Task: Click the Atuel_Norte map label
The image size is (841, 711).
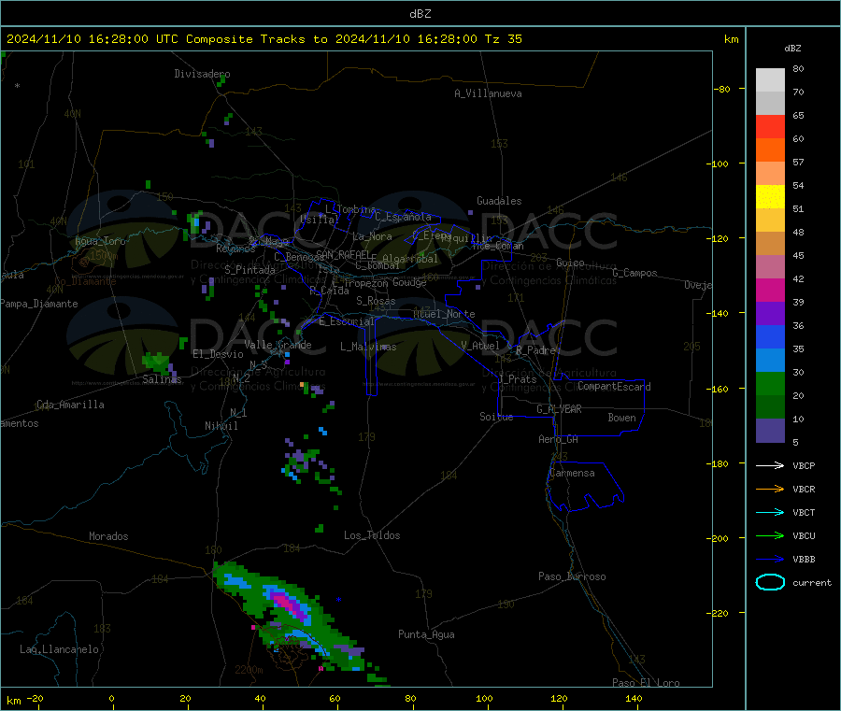Action: tap(444, 314)
